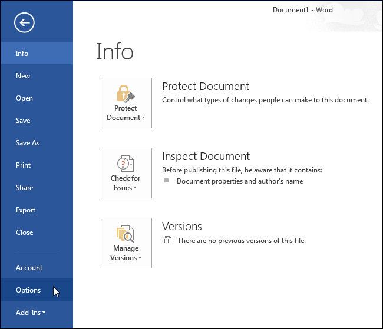Open Word Options from sidebar
The height and width of the screenshot is (329, 383).
coord(37,290)
